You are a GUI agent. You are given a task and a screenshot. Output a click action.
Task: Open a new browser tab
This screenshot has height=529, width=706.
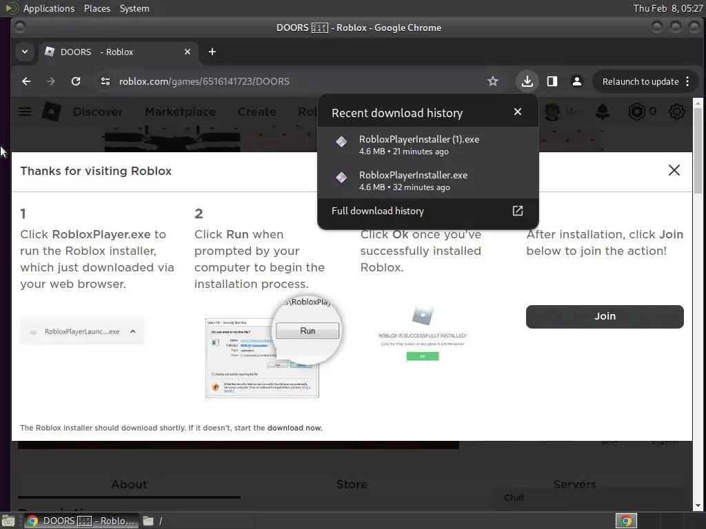tap(212, 52)
